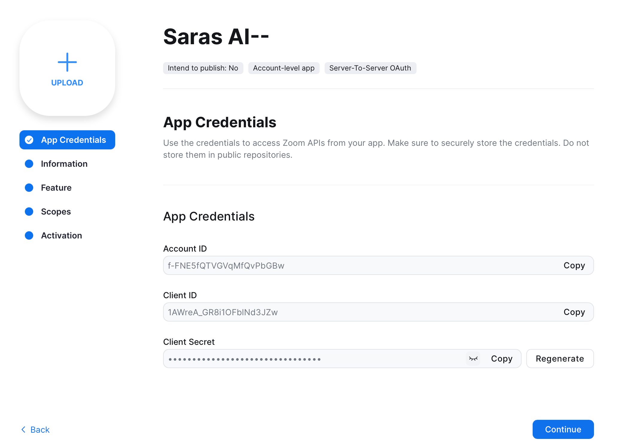Click the blue dot next to Information
The height and width of the screenshot is (447, 623).
pyautogui.click(x=29, y=164)
